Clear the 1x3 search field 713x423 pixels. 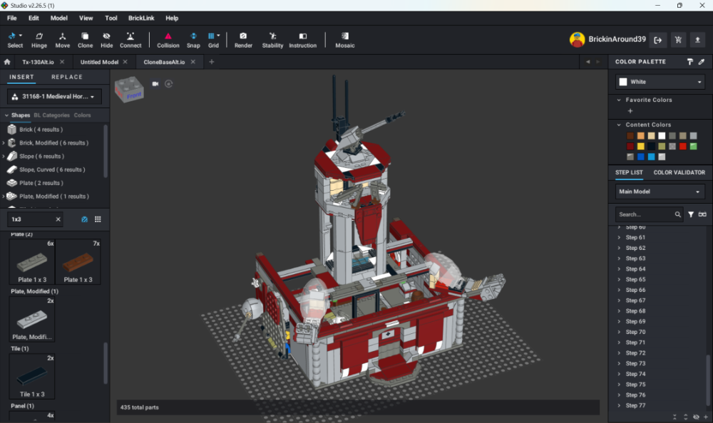(x=58, y=219)
